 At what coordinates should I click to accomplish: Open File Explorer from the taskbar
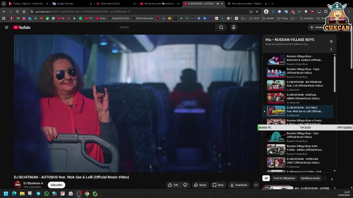(x=22, y=194)
